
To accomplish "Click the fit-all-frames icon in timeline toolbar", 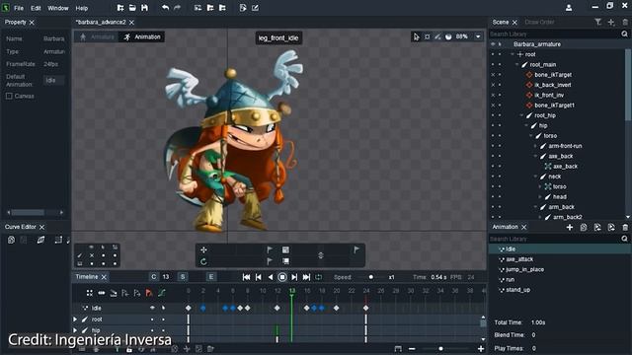I will pos(398,348).
